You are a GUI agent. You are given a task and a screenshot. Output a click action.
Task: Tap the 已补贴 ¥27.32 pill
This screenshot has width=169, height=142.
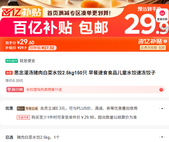pos(42,48)
